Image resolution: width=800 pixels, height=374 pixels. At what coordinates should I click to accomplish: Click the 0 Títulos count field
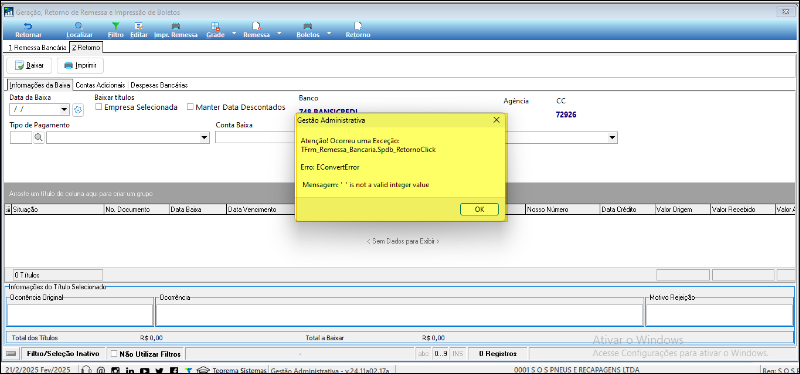point(58,275)
